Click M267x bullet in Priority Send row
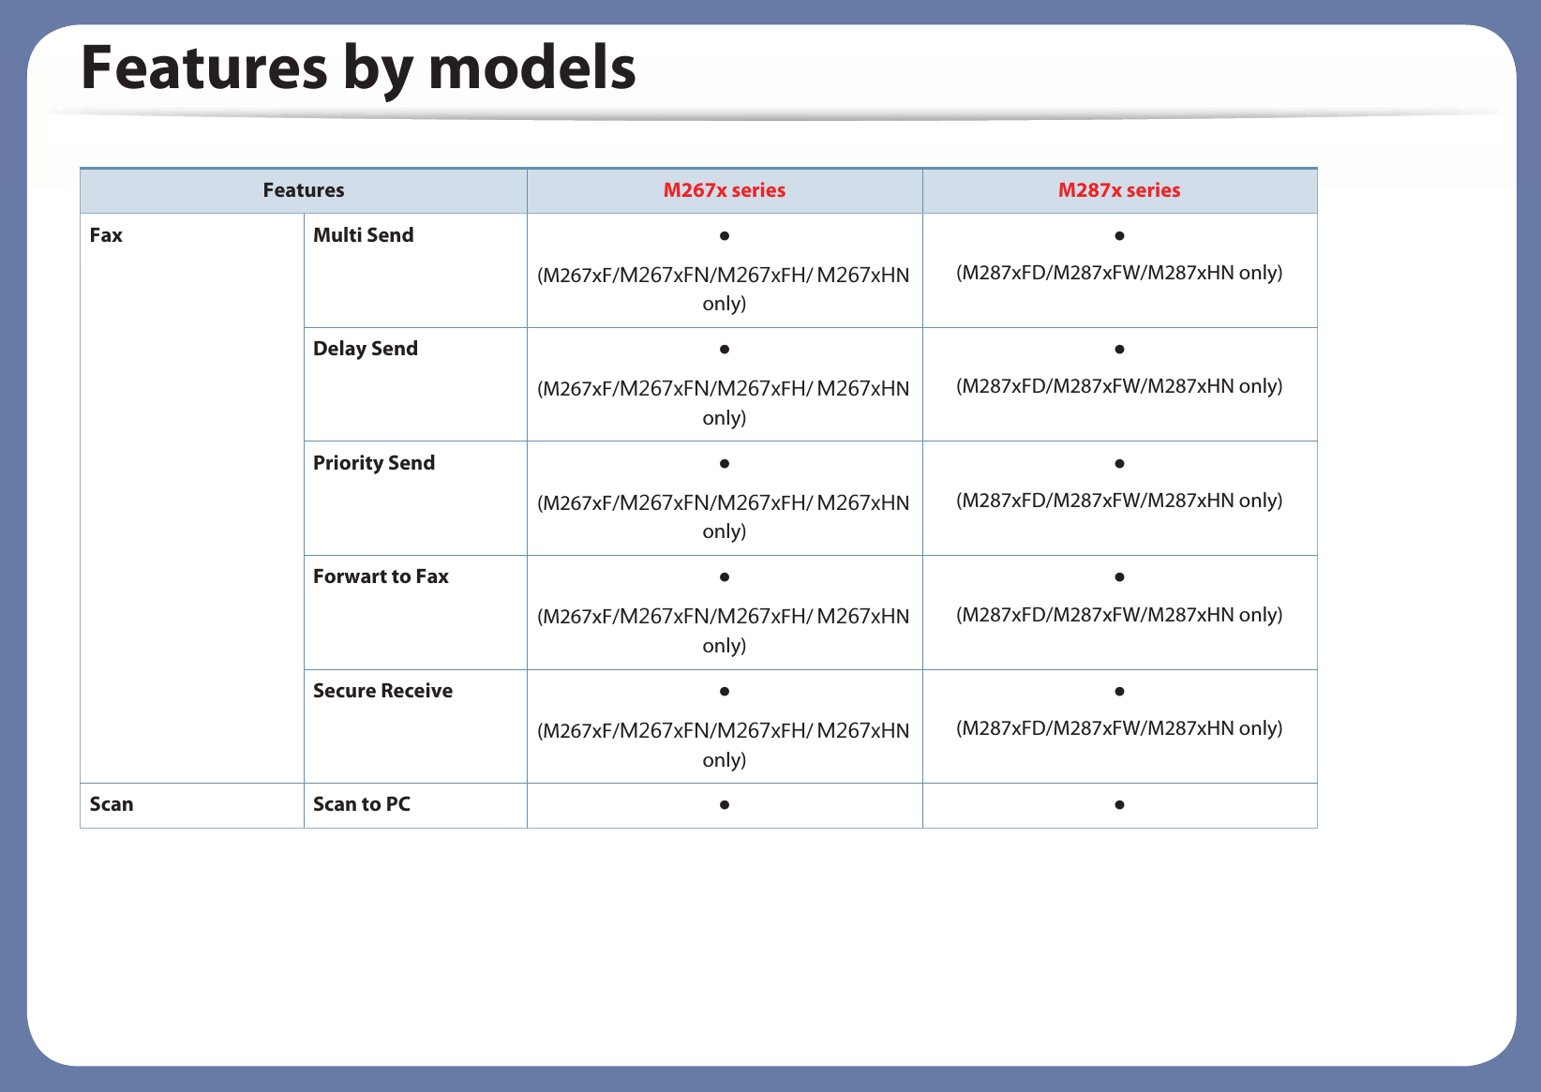 coord(725,463)
